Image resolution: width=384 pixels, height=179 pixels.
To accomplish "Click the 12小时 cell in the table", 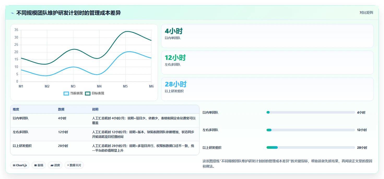I will pos(63,132).
